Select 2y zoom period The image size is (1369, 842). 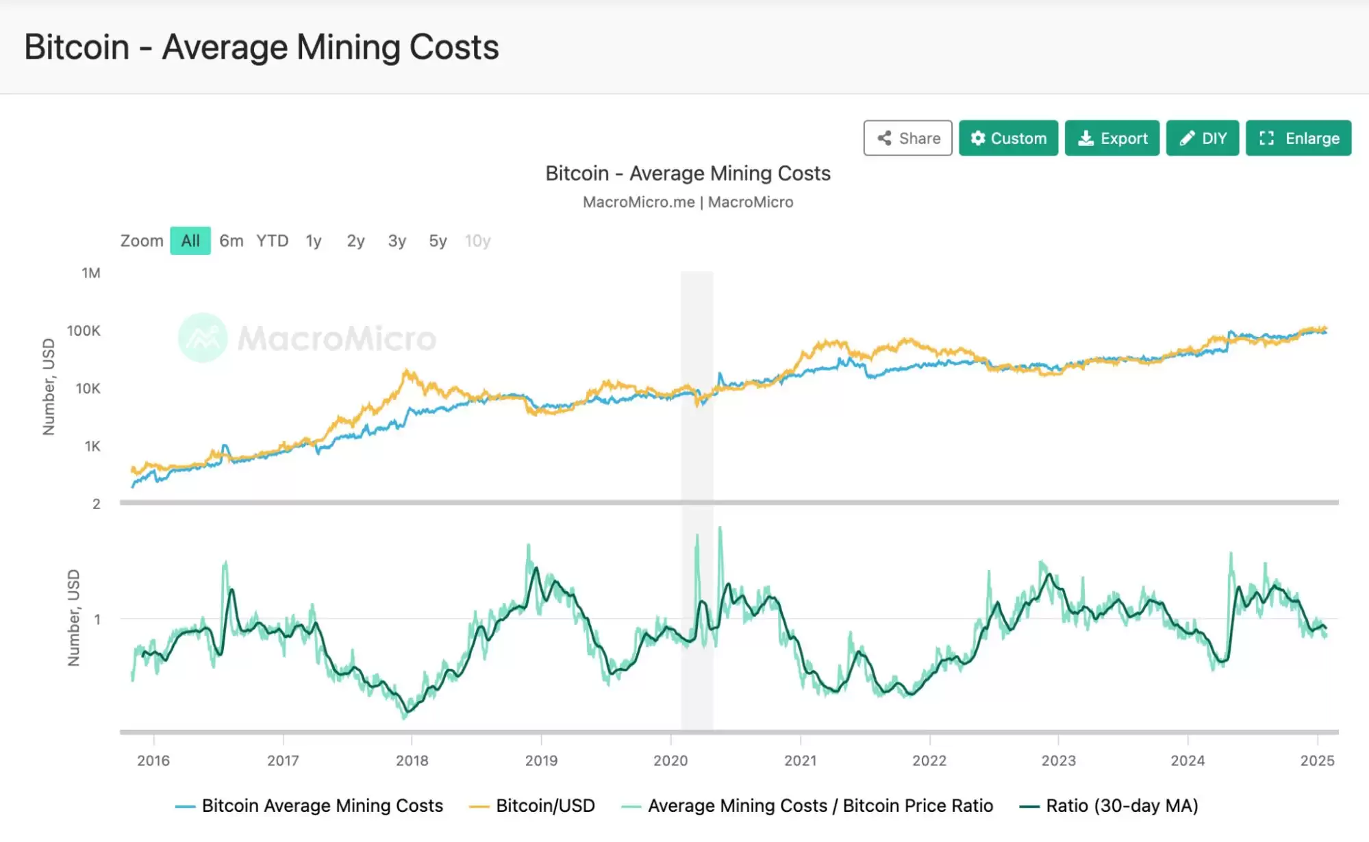pos(355,241)
